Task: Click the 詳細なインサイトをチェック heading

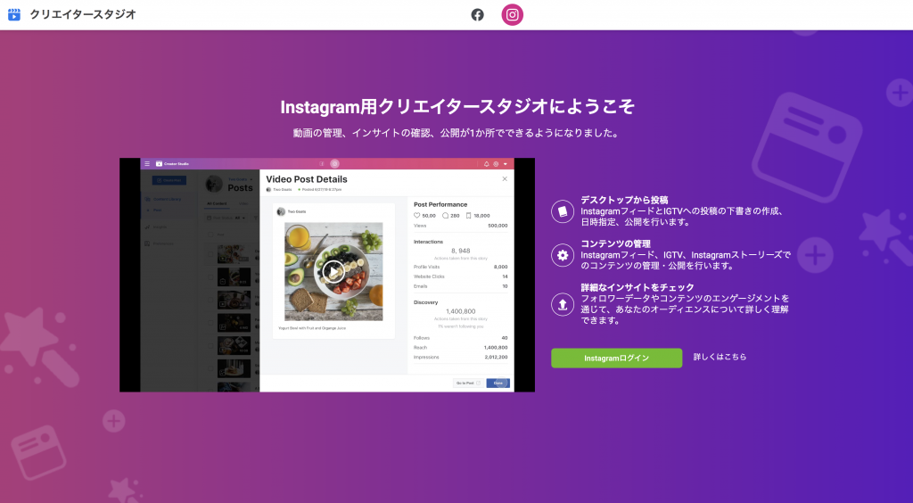Action: (x=637, y=287)
